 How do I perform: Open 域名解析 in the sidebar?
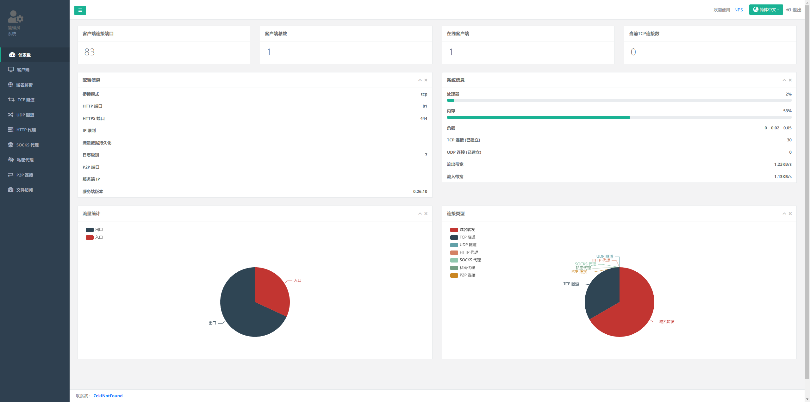tap(35, 85)
